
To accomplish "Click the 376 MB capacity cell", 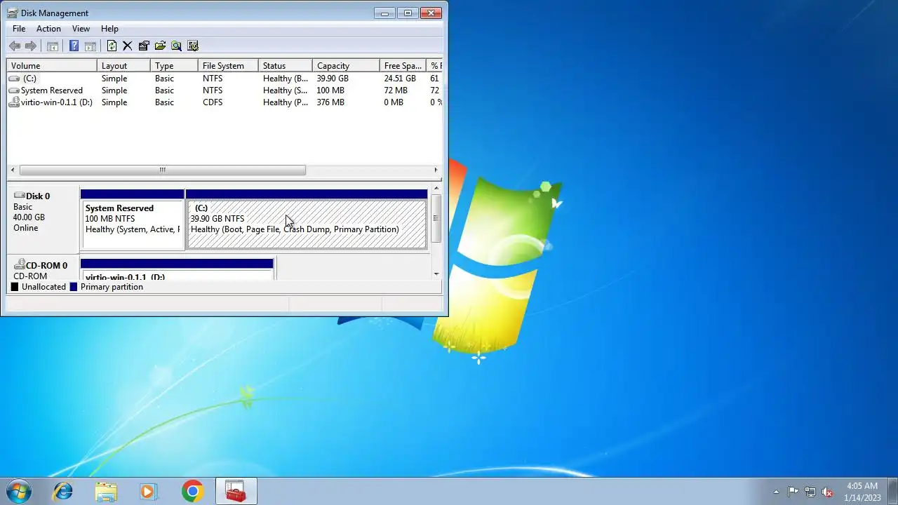I will click(x=330, y=102).
